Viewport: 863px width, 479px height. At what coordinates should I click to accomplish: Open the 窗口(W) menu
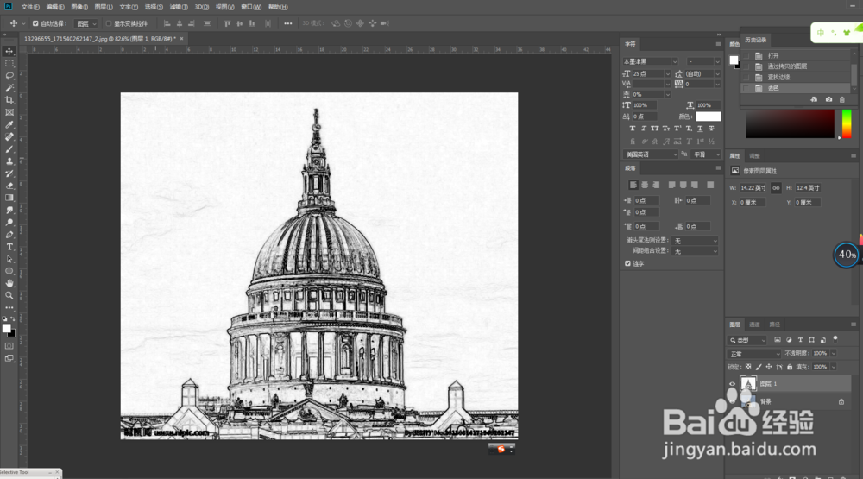click(251, 7)
